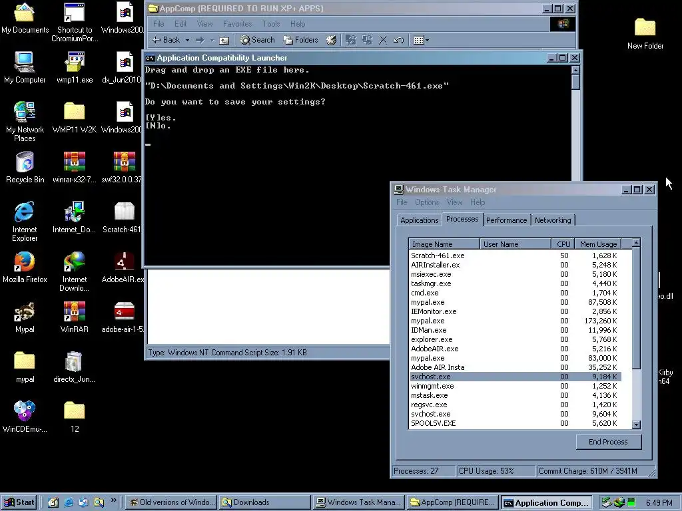The width and height of the screenshot is (682, 511).
Task: Open the Internet_Do... installer icon
Action: click(x=75, y=218)
